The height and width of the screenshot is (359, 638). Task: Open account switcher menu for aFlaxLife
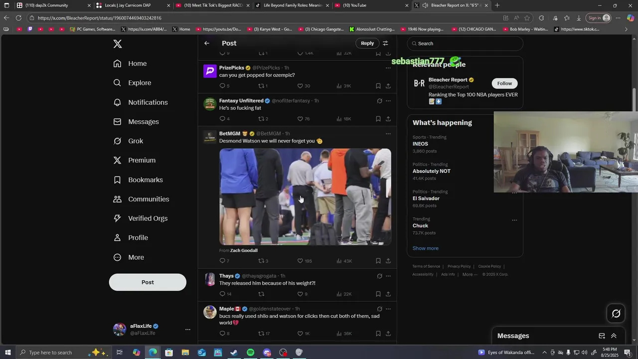[187, 330]
